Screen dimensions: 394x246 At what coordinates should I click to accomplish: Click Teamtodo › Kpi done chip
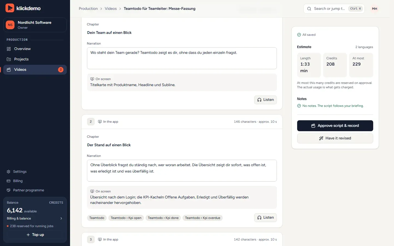[x=163, y=218]
